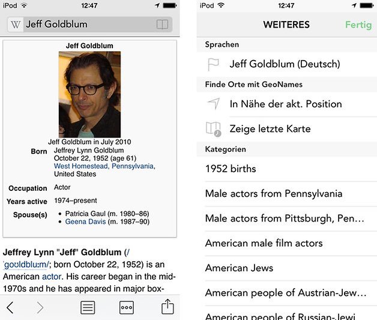The height and width of the screenshot is (320, 377).
Task: Open the table of contents list icon
Action: (88, 307)
